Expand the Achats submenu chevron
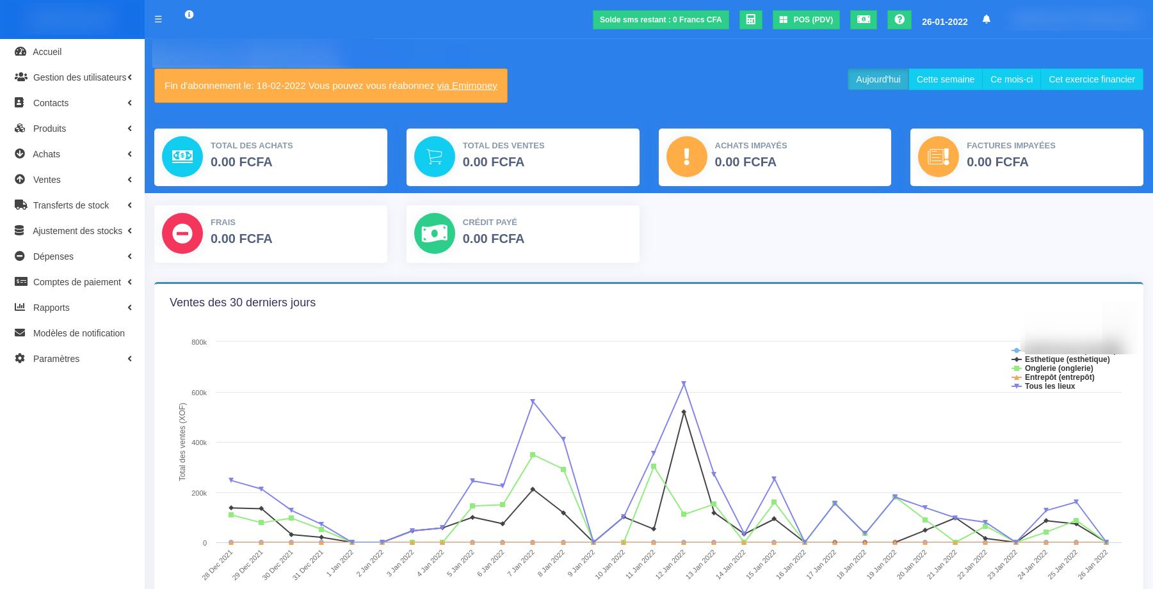This screenshot has width=1153, height=589. coord(130,153)
